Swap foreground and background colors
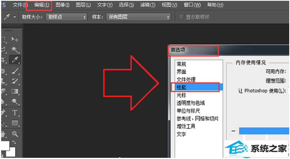The height and width of the screenshot is (159, 290). point(14,142)
